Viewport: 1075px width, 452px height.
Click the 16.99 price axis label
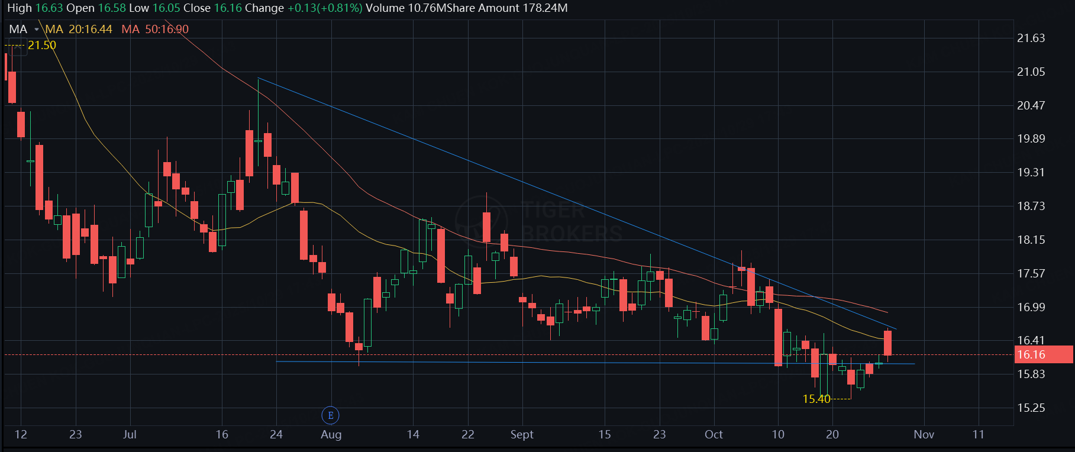(1031, 307)
